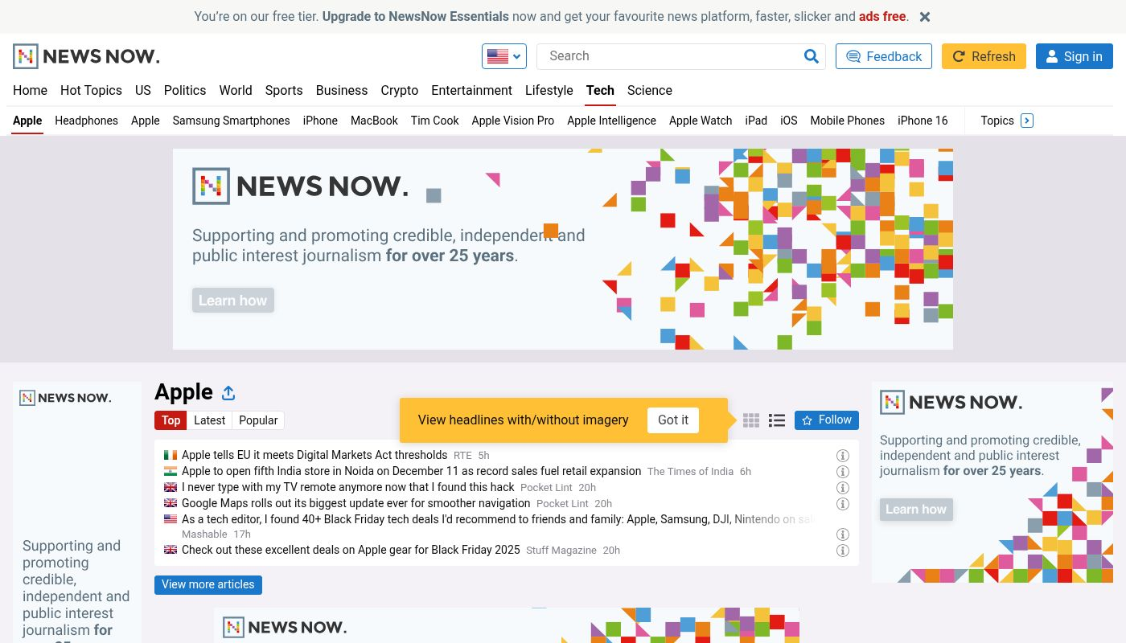1126x643 pixels.
Task: Click the share icon beside Apple heading
Action: pos(228,393)
